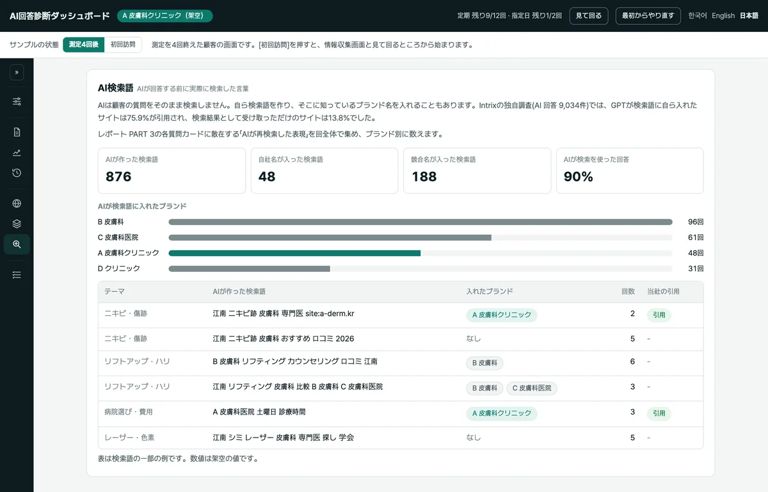Click the query 江南 リフティング 皮膚科 比較
Screen dimensions: 768x492
[298, 387]
